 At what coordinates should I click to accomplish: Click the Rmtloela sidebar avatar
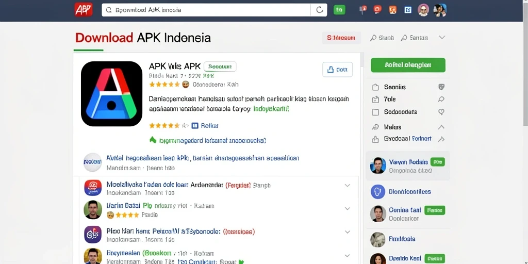pos(378,239)
